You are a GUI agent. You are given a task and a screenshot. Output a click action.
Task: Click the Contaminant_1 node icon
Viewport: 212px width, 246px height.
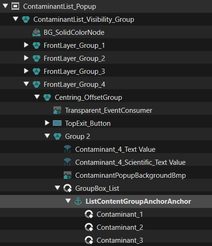pos(89,214)
